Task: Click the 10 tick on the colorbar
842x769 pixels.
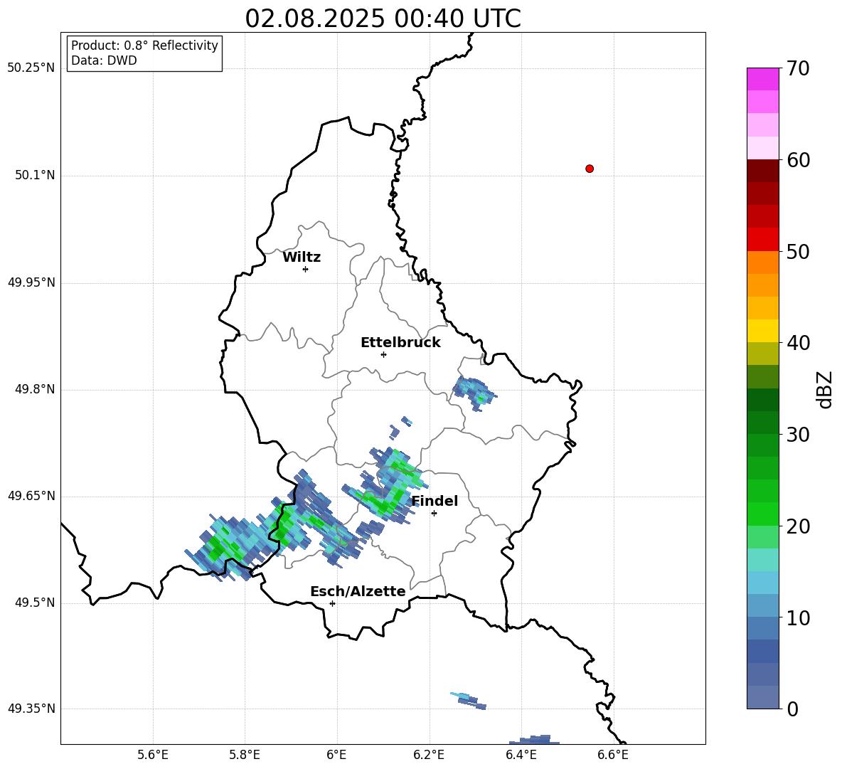Action: click(798, 617)
